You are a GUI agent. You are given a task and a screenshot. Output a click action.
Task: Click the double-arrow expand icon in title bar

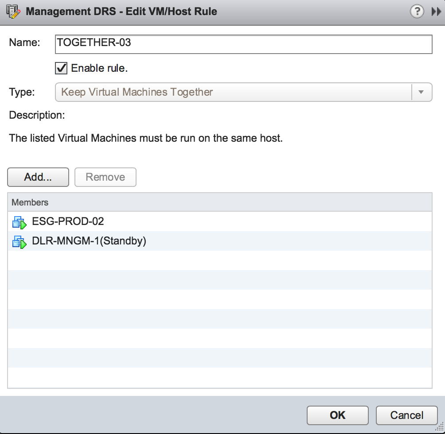coord(436,12)
